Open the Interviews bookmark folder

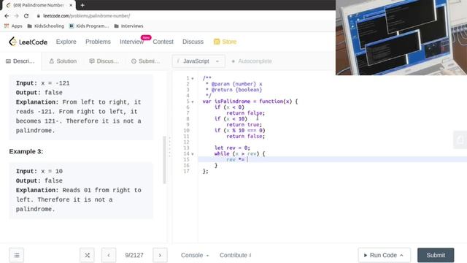click(128, 26)
